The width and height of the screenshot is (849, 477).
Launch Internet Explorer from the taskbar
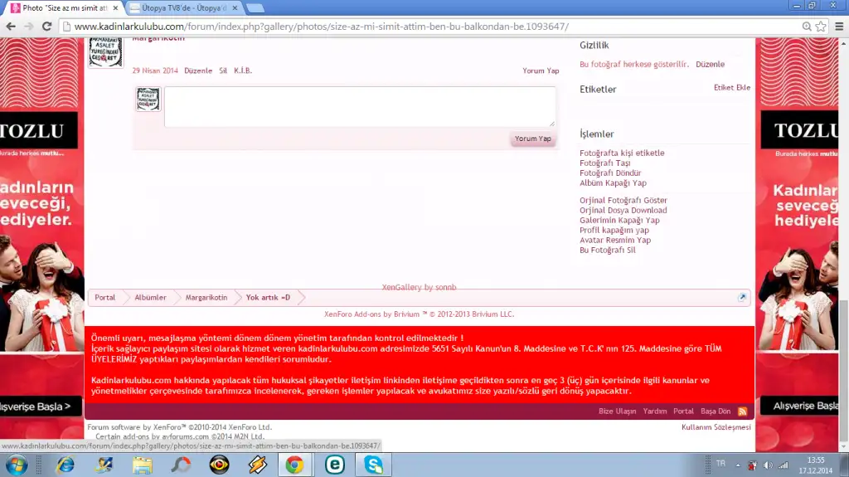pyautogui.click(x=65, y=465)
